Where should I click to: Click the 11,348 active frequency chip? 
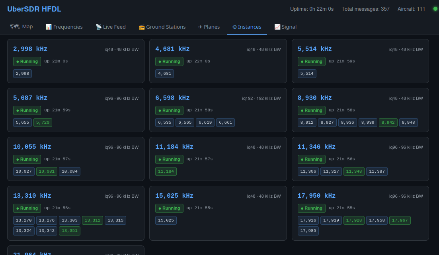point(354,171)
